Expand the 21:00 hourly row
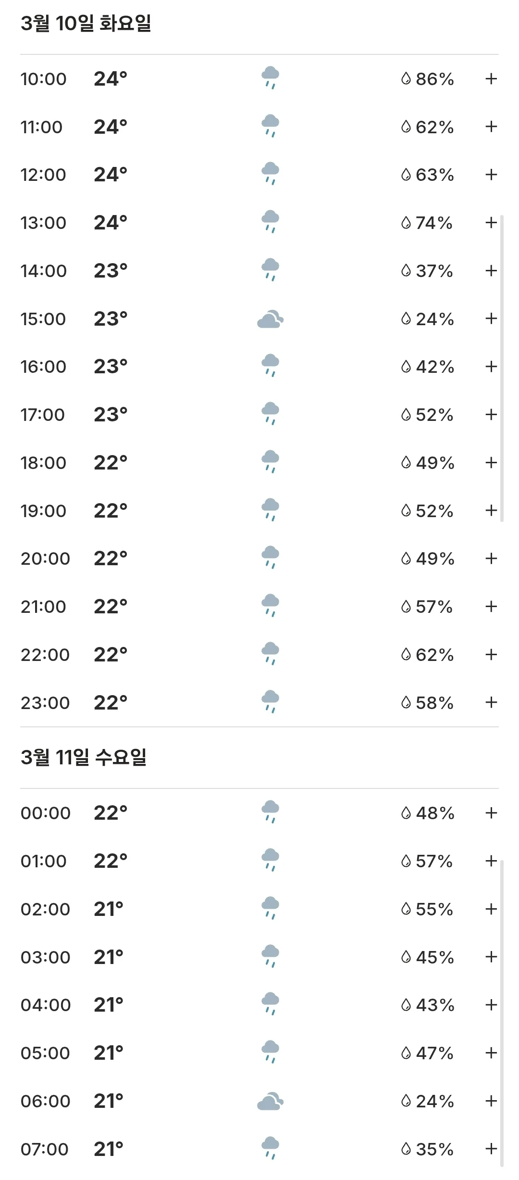519x1180 pixels. pyautogui.click(x=491, y=607)
